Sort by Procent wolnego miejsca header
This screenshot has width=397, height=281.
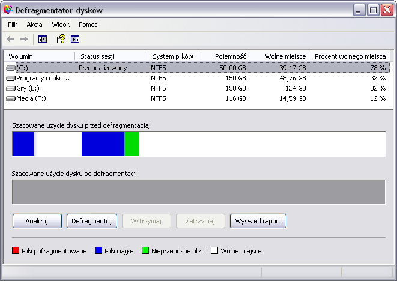pos(350,56)
